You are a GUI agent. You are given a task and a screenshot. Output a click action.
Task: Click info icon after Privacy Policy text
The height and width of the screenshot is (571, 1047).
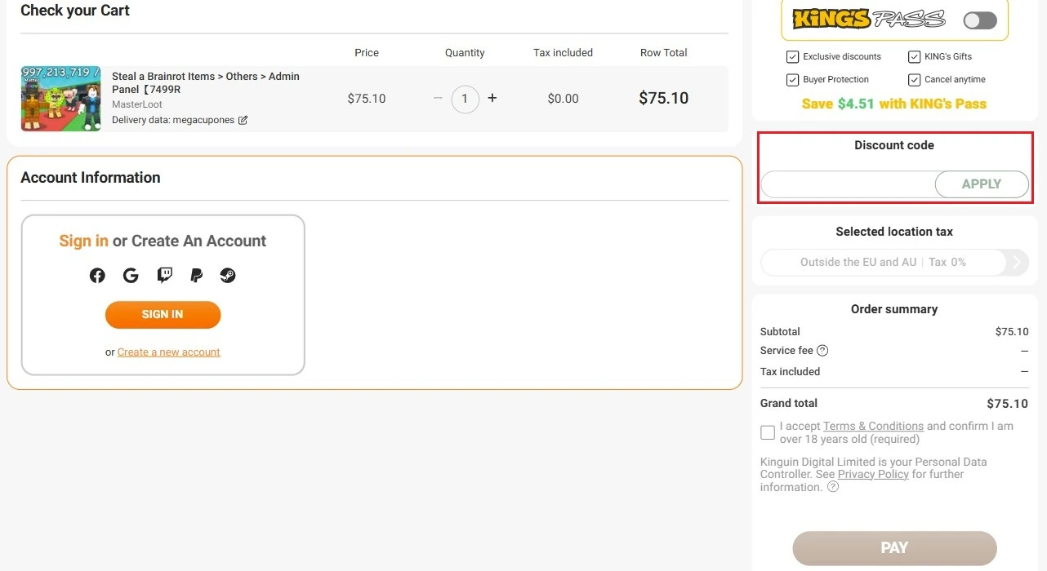(833, 487)
